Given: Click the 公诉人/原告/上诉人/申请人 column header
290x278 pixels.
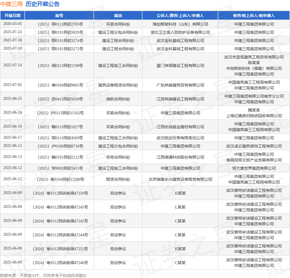Looking at the screenshot, I should click(x=180, y=16).
